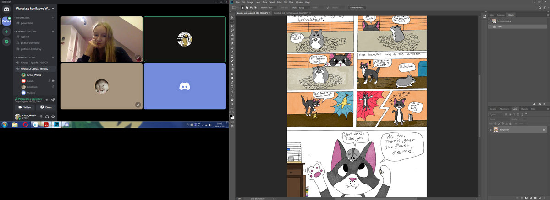Create new layer icon in Layers panel
This screenshot has height=200, width=550.
click(x=540, y=198)
